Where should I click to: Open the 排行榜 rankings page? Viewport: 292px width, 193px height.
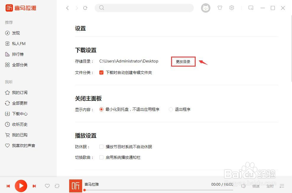[18, 54]
